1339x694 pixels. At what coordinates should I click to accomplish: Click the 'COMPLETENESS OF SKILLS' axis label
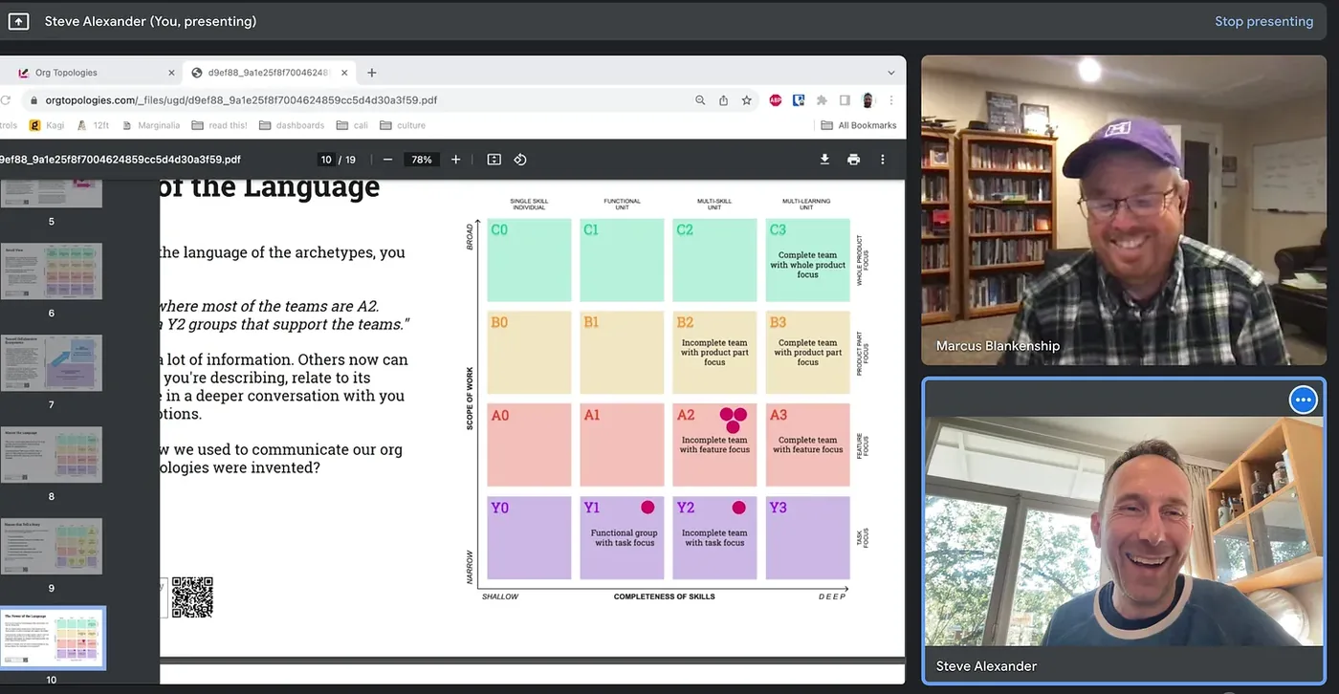click(x=665, y=596)
